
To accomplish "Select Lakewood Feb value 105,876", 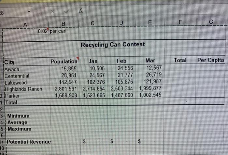I will pos(122,82).
